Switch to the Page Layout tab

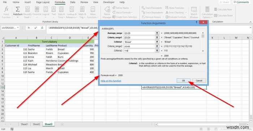click(43, 2)
